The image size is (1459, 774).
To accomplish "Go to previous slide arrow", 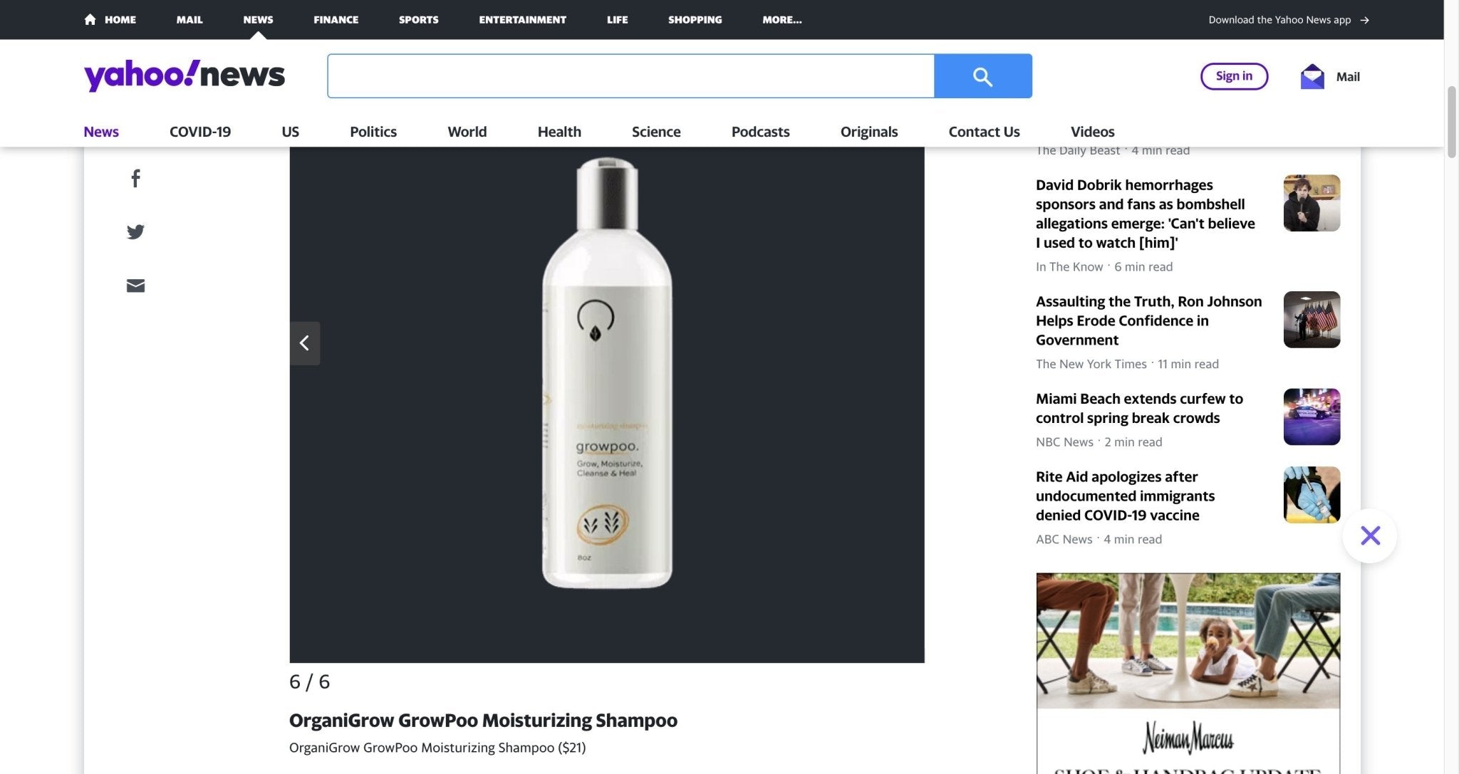I will [305, 343].
